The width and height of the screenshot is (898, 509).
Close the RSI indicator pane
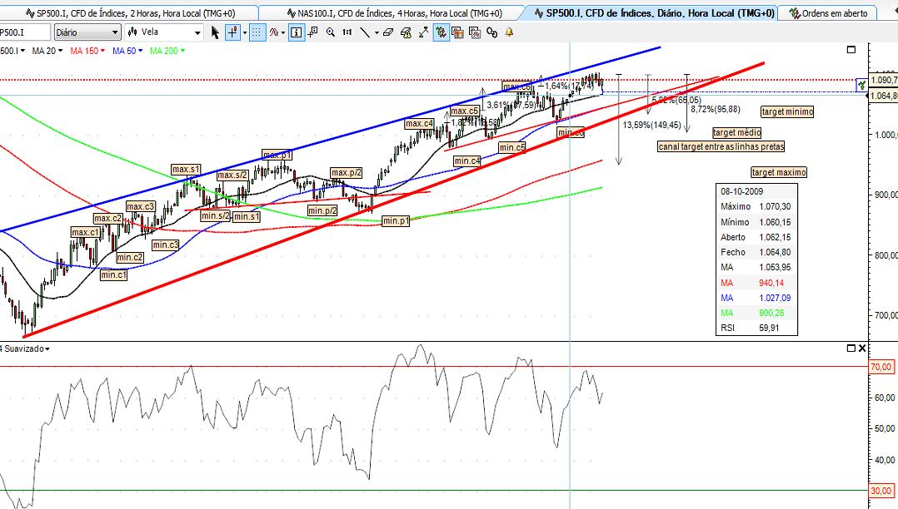coord(862,348)
